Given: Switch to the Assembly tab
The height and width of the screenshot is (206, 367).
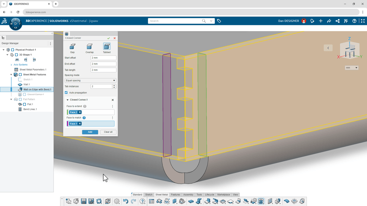Looking at the screenshot, I should click(x=188, y=194).
